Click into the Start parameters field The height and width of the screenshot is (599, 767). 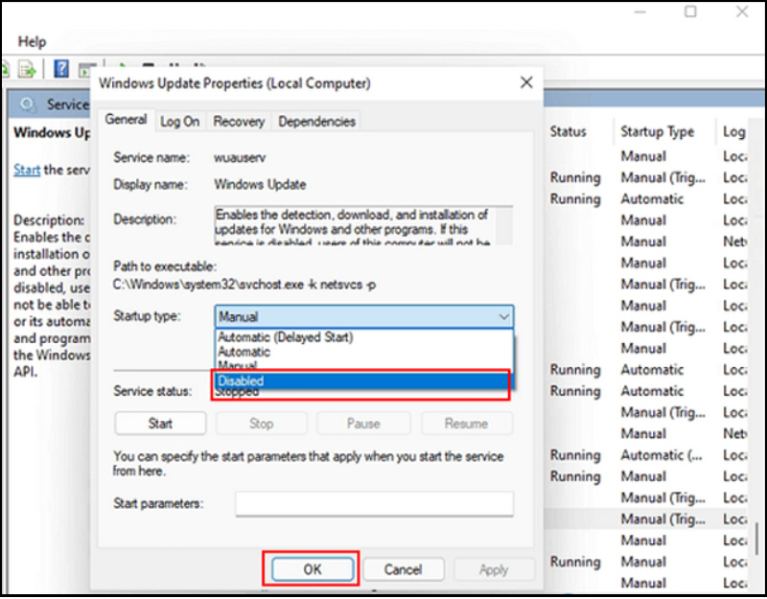(374, 503)
